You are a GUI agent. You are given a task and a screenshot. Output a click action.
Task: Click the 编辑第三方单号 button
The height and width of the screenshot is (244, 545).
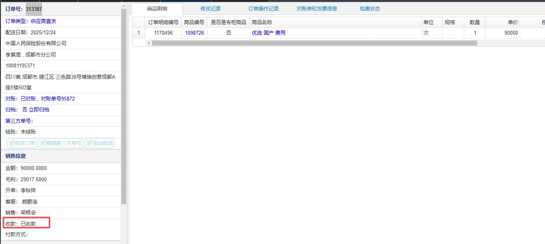[x=60, y=143]
